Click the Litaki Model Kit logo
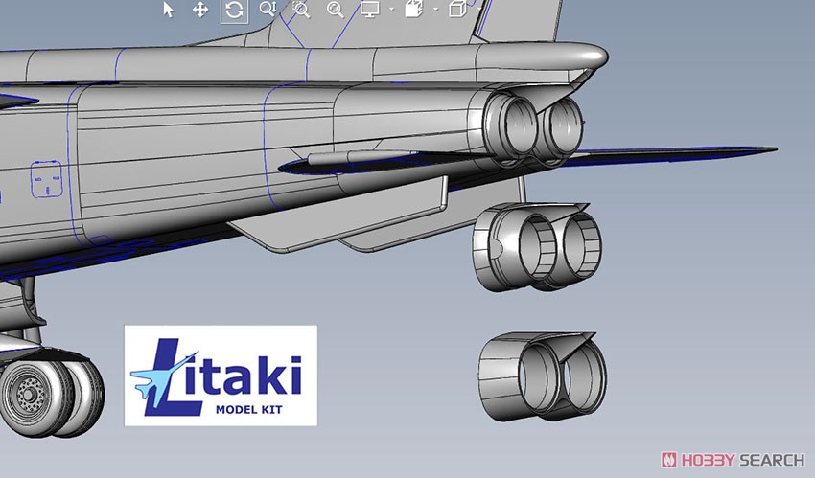The height and width of the screenshot is (478, 815). coord(221,376)
